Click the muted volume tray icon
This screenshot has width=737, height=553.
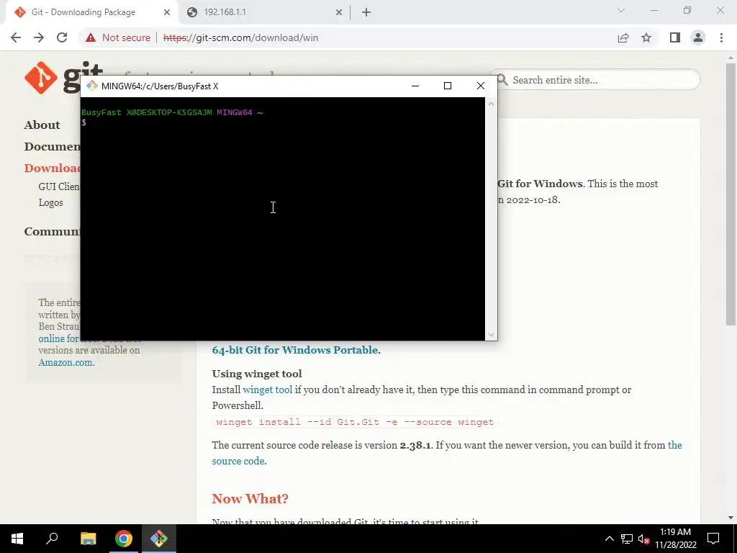[644, 539]
